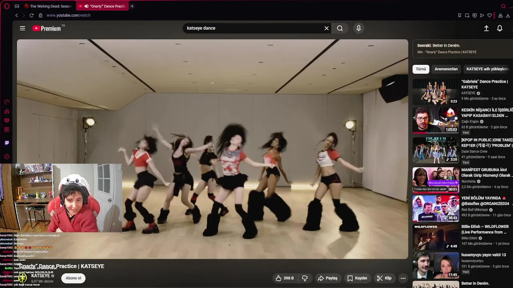The width and height of the screenshot is (513, 288).
Task: Click the Abone ol subscribe button
Action: pos(73,278)
